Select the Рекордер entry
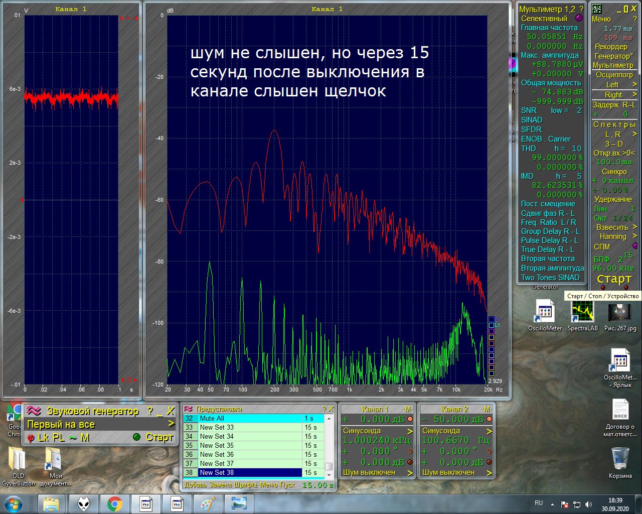642x514 pixels. tap(611, 47)
